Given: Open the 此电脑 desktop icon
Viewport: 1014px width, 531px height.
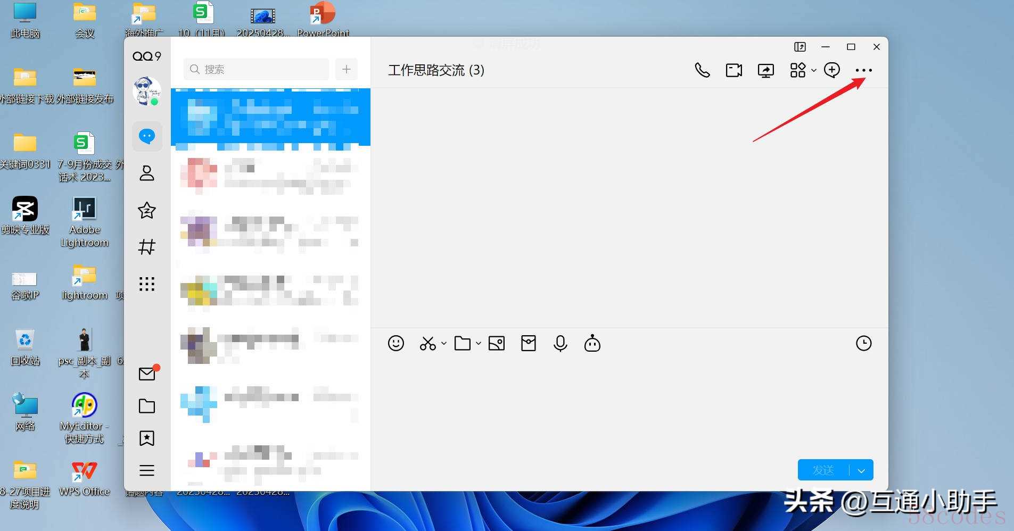Looking at the screenshot, I should pyautogui.click(x=25, y=21).
